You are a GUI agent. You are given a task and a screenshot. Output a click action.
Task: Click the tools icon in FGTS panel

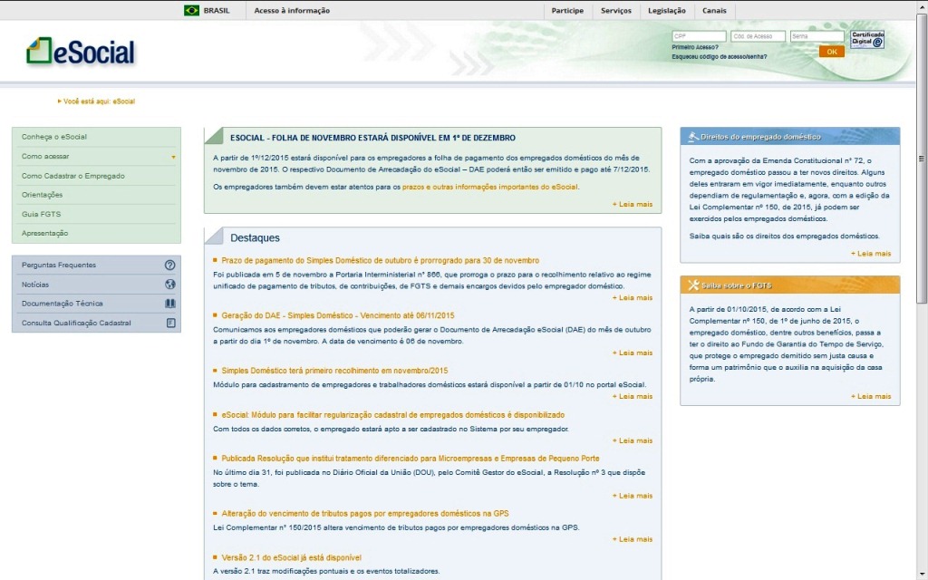click(693, 285)
